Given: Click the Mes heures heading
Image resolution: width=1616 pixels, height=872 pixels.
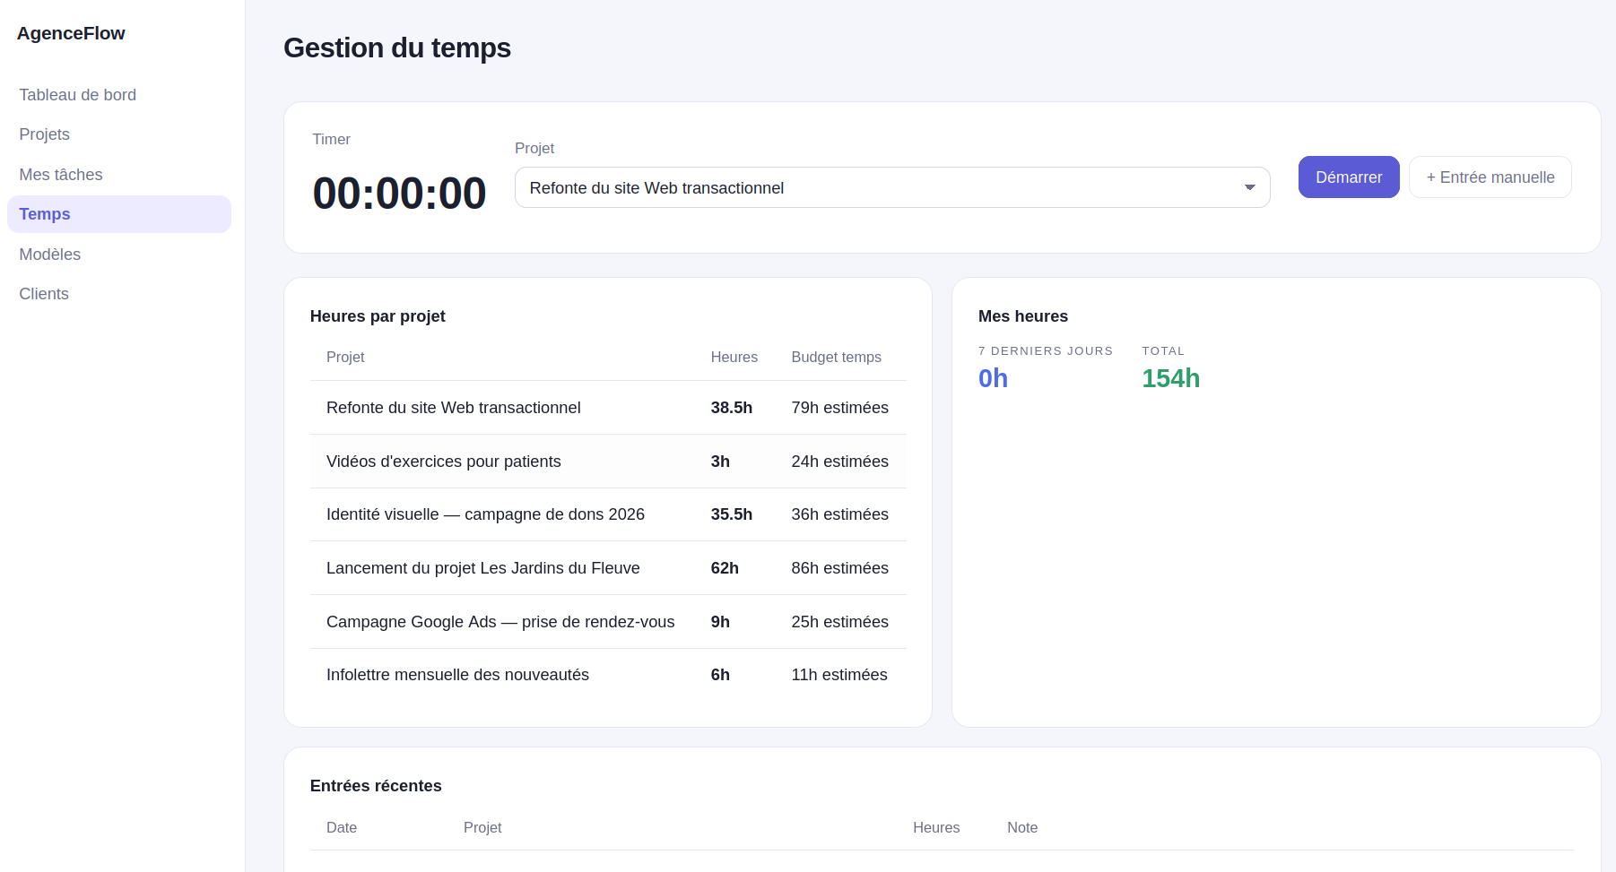Looking at the screenshot, I should click(x=1023, y=316).
